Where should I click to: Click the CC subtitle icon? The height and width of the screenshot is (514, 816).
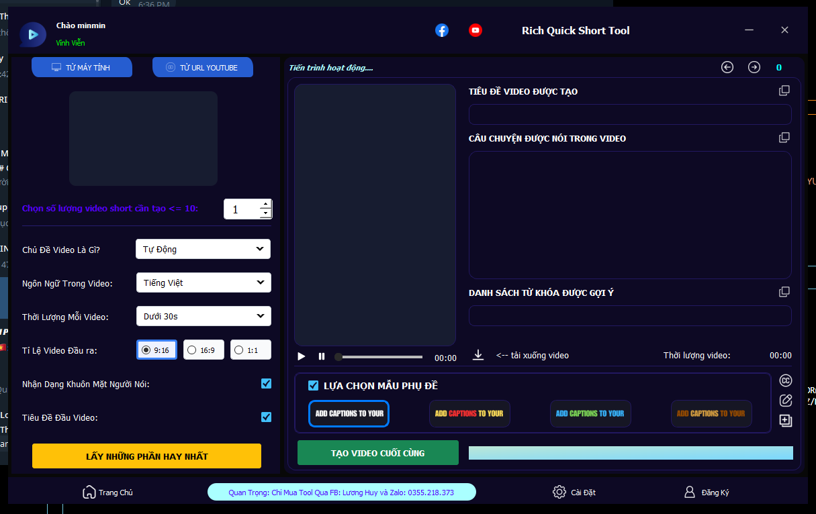[x=785, y=380]
